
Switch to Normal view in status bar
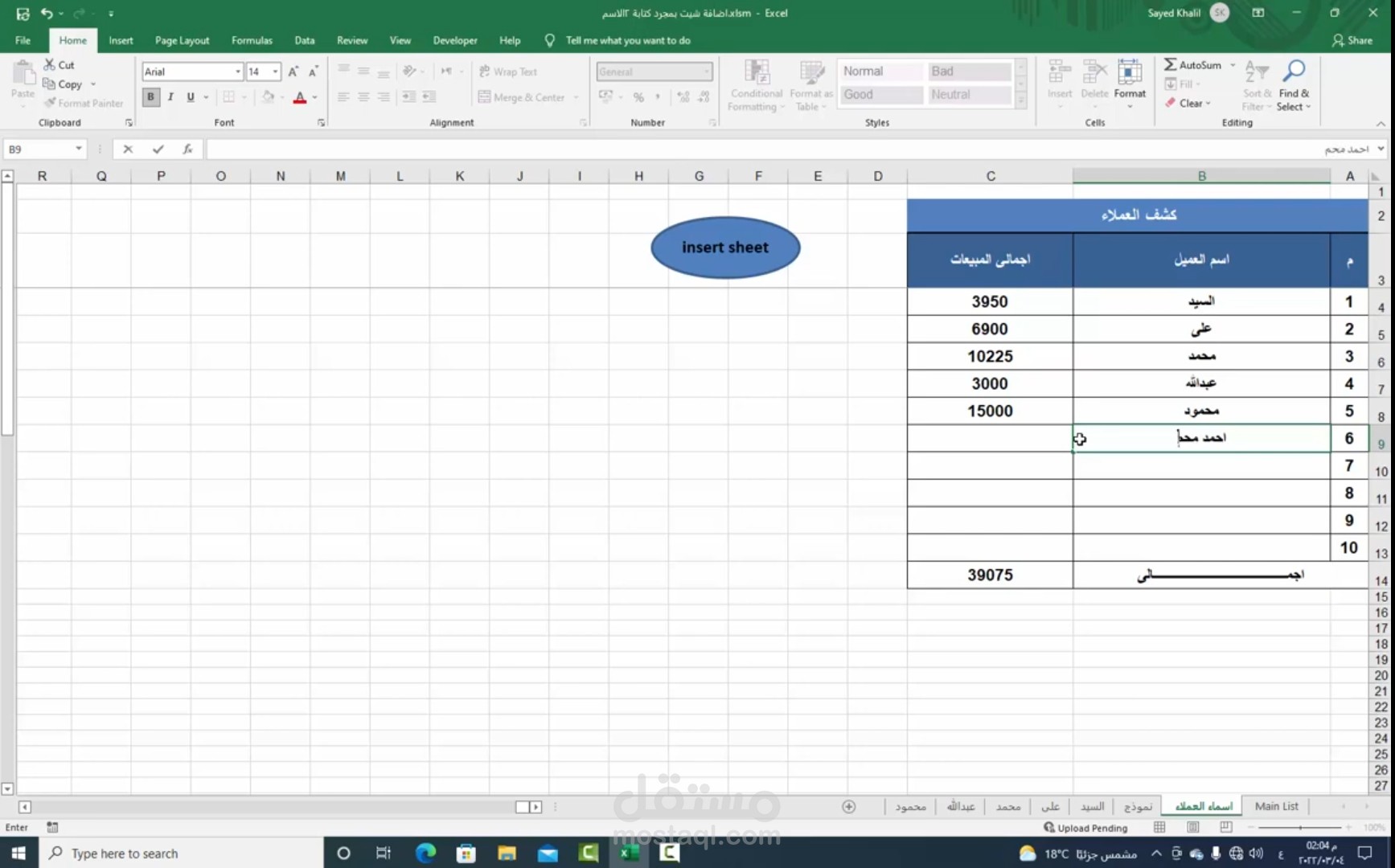1159,827
